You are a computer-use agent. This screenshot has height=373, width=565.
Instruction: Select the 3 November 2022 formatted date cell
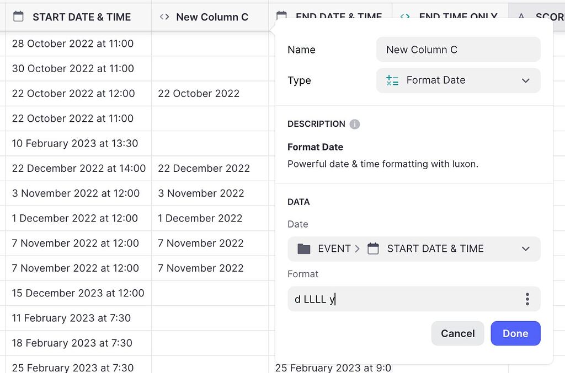tap(201, 193)
